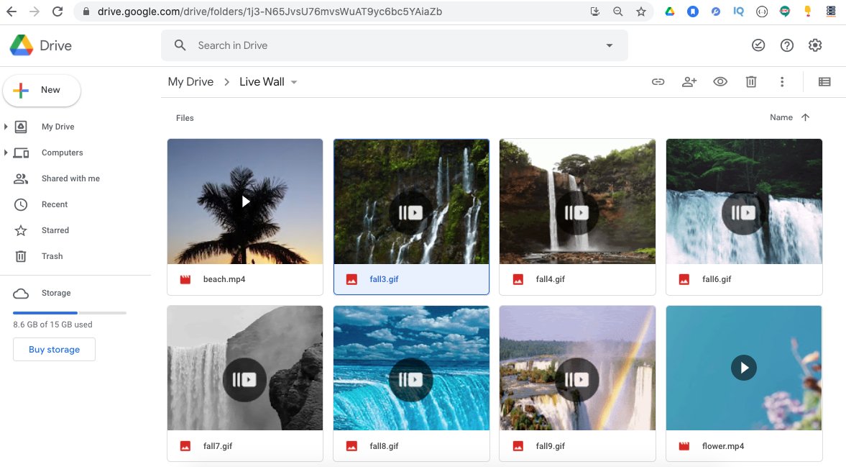
Task: Select the beach.mp4 video thumbnail
Action: 245,201
